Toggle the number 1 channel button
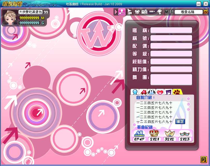 point(172,12)
